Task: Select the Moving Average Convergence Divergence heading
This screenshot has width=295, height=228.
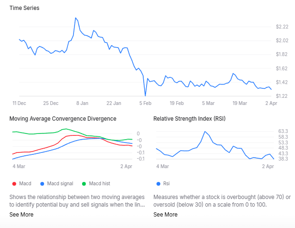Action: pos(63,118)
